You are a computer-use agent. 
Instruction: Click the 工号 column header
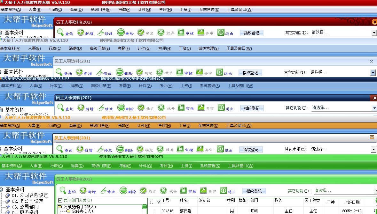pyautogui.click(x=165, y=201)
